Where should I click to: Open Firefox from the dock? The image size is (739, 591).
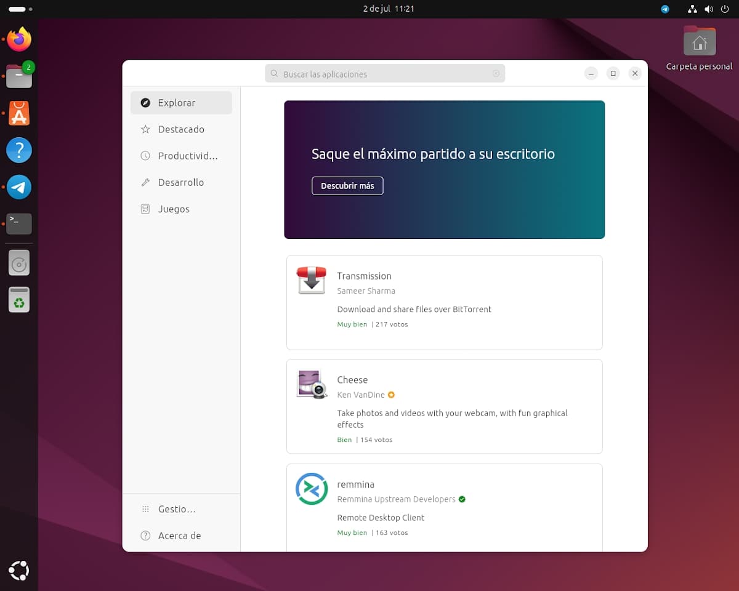19,39
